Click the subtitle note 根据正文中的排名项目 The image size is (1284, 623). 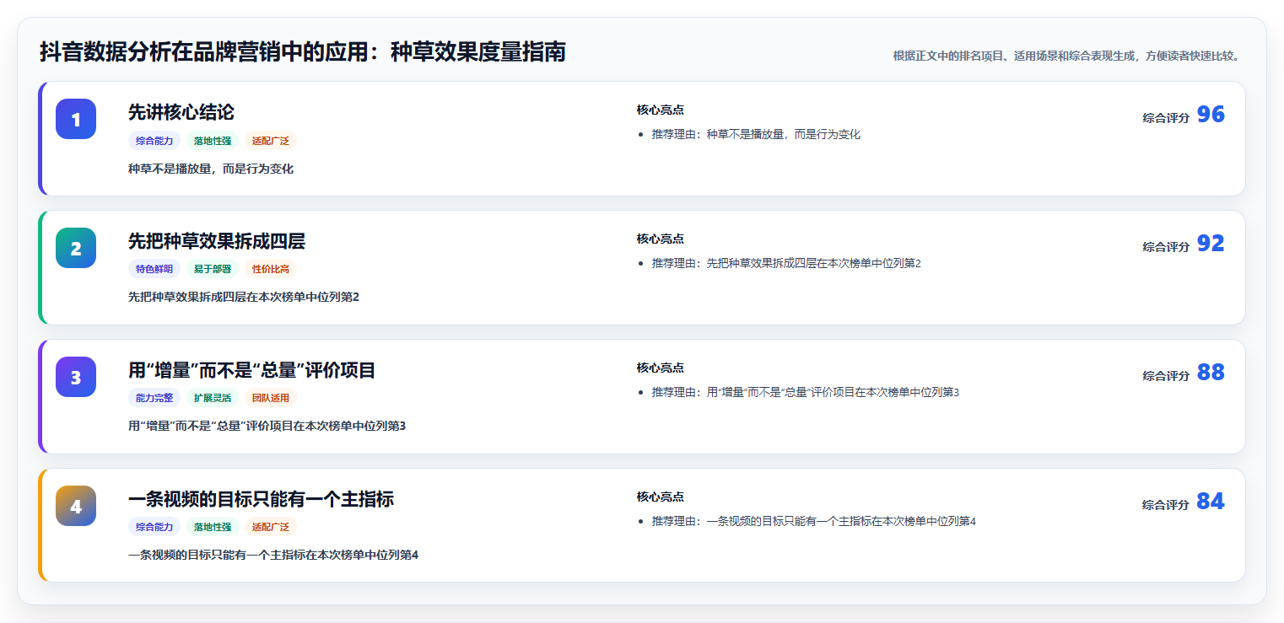(1066, 56)
